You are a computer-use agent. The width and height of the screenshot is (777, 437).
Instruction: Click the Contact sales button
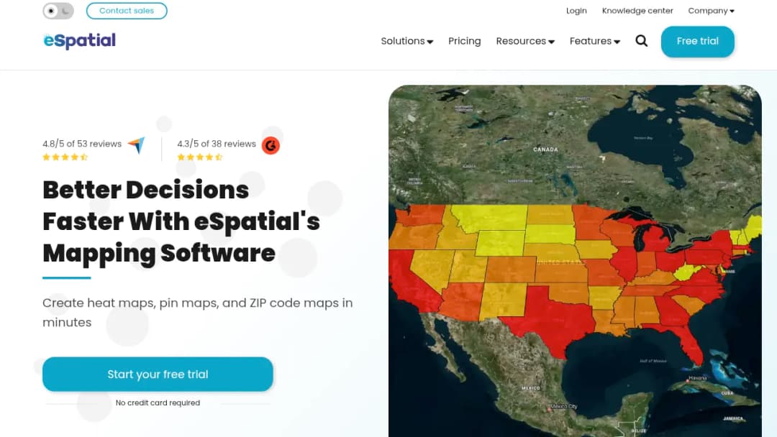127,11
